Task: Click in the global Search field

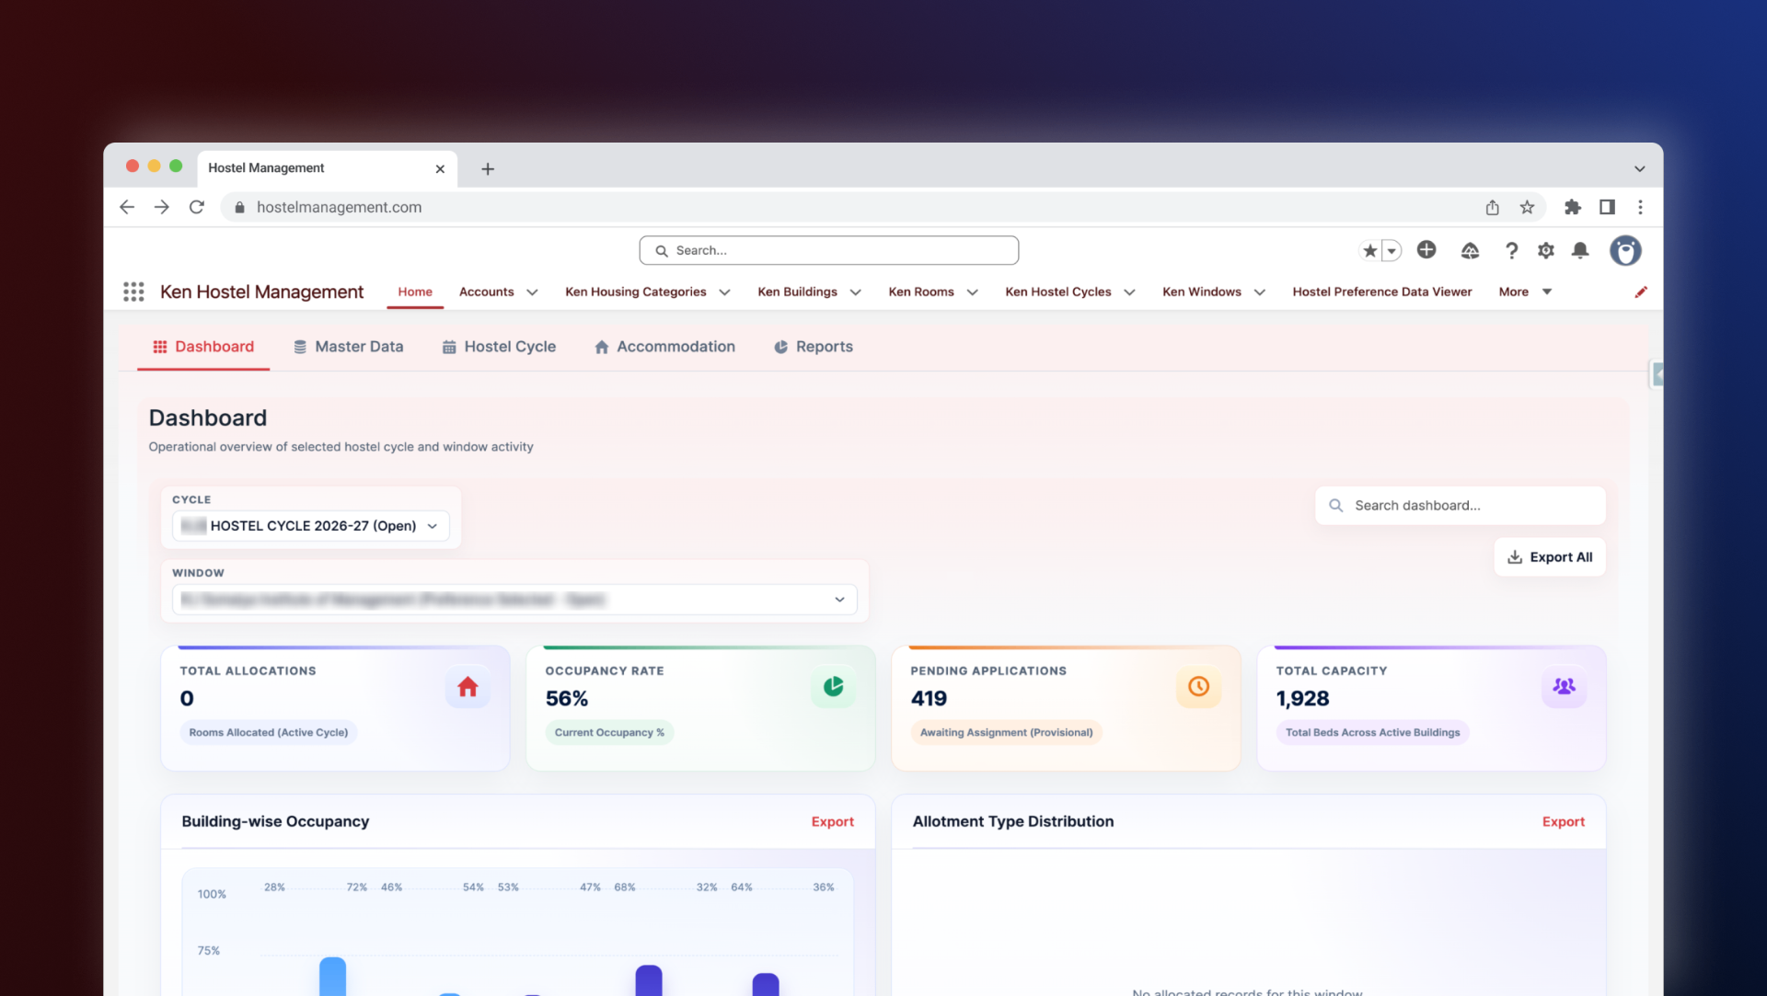Action: coord(828,250)
